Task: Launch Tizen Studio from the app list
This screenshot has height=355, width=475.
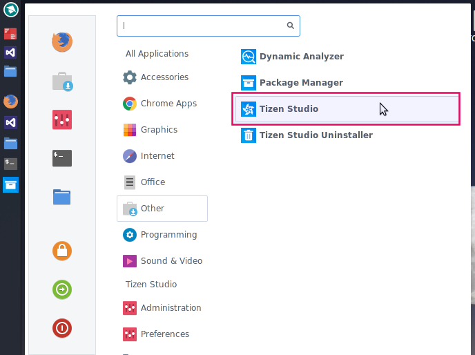Action: (x=347, y=109)
